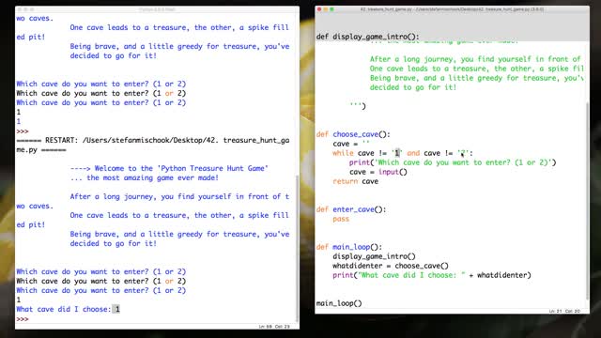Click the 'pass' statement in enter_cave
The width and height of the screenshot is (601, 338).
[x=341, y=219]
